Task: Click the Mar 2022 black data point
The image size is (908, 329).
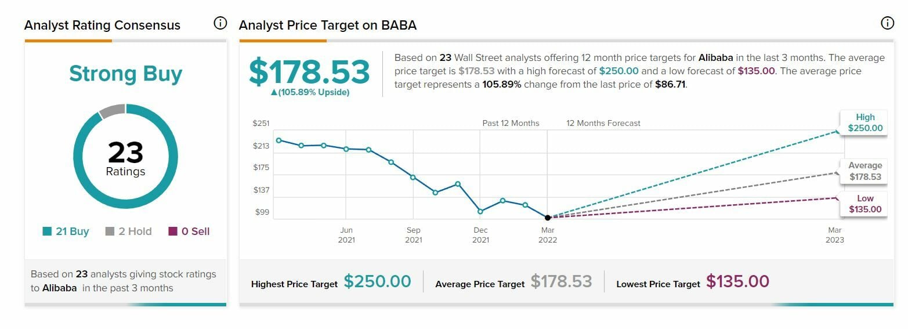Action: click(x=548, y=218)
